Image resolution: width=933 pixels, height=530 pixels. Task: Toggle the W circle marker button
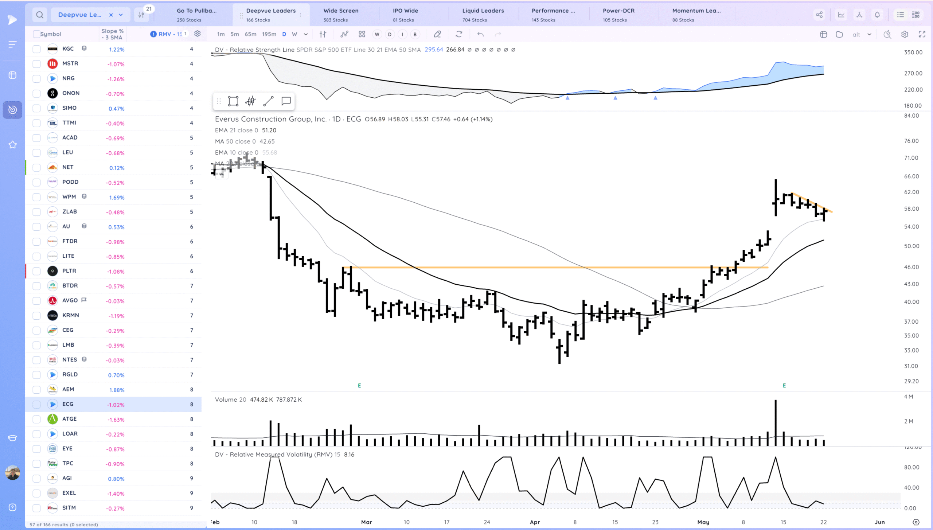pyautogui.click(x=377, y=35)
